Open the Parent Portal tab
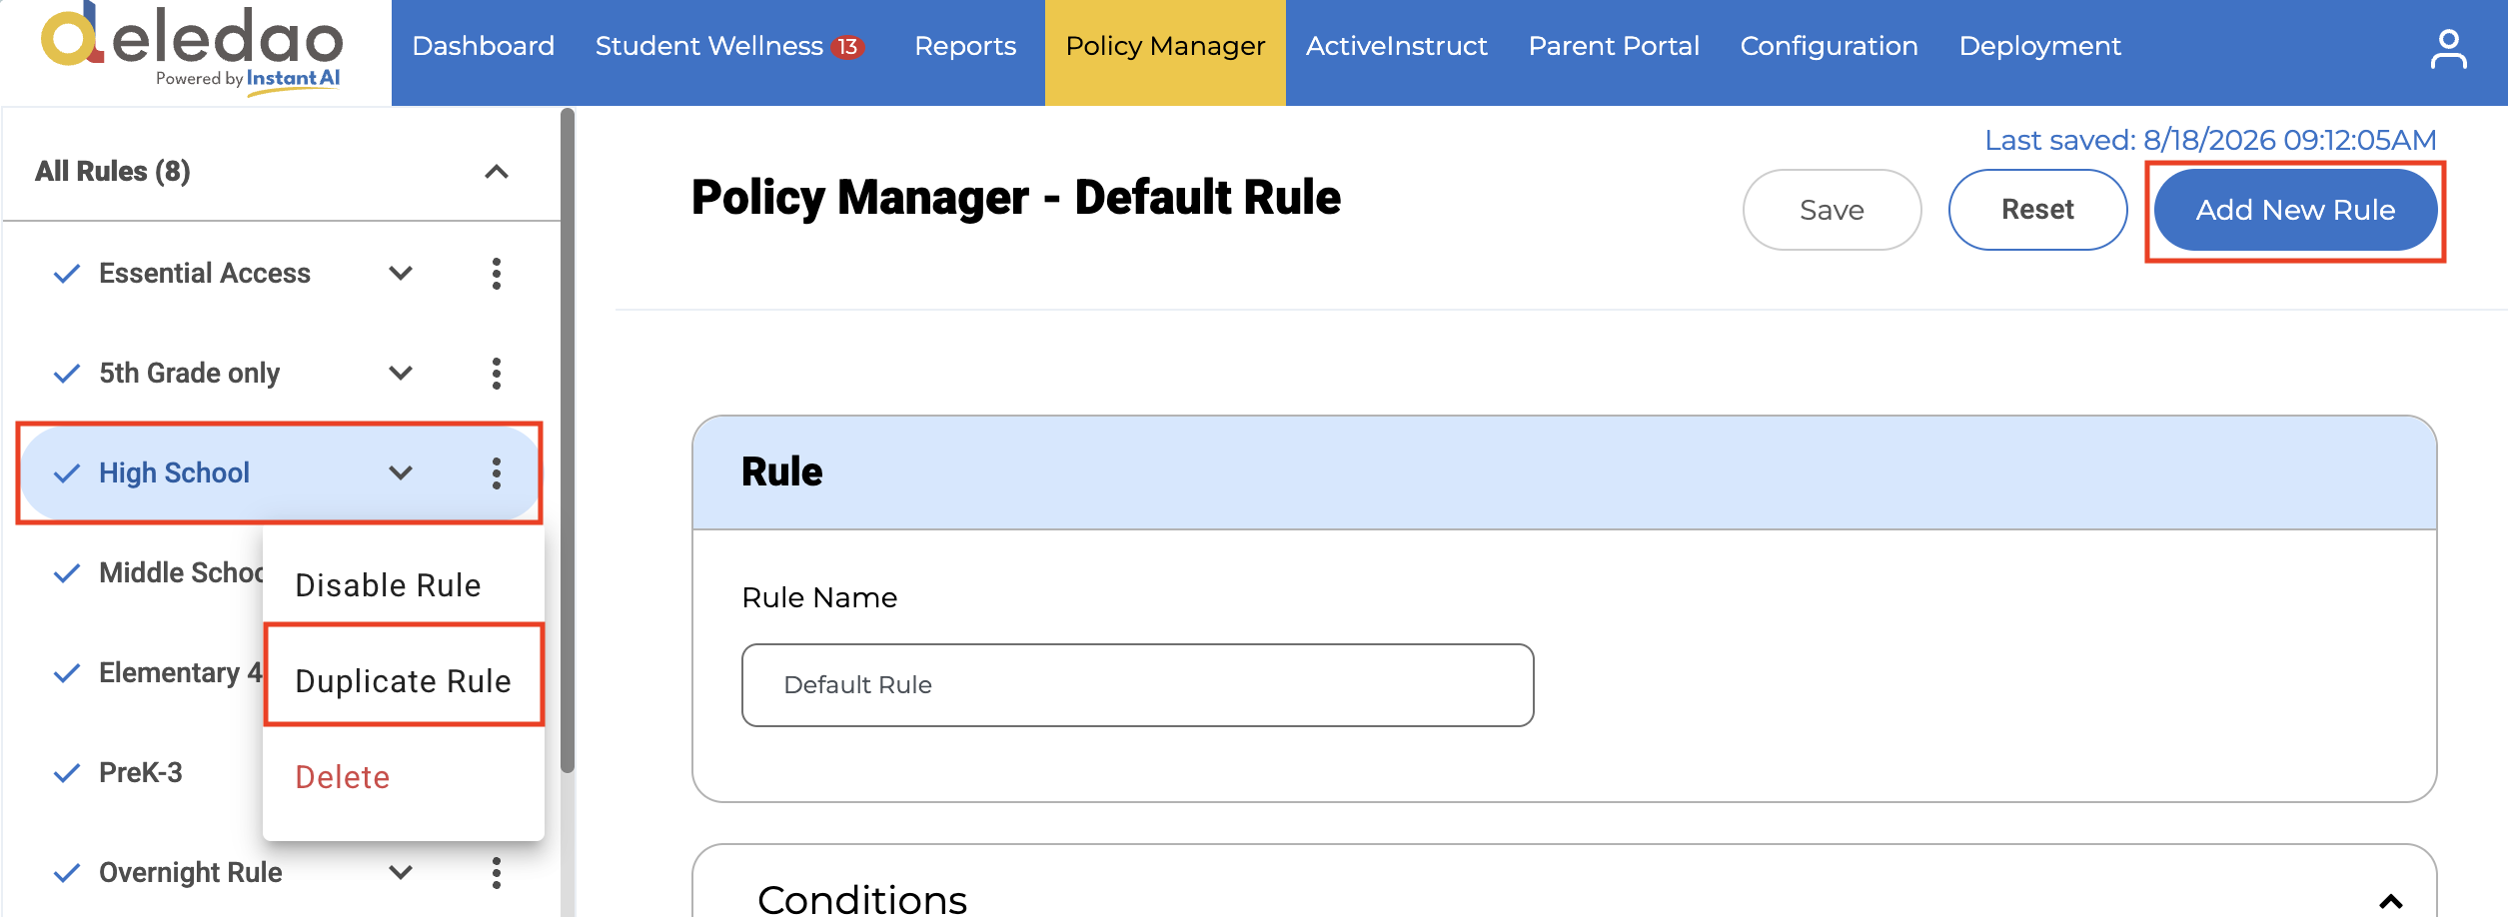 (x=1614, y=46)
